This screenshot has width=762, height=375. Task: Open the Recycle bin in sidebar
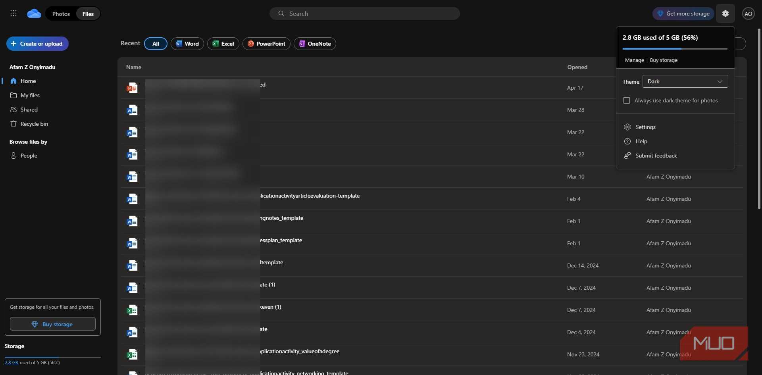34,124
